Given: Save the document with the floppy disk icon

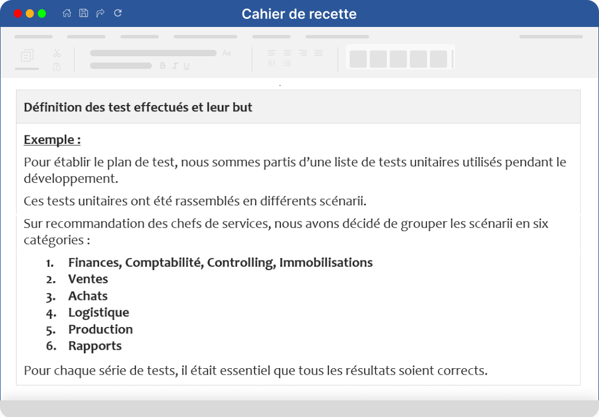Looking at the screenshot, I should tap(84, 13).
